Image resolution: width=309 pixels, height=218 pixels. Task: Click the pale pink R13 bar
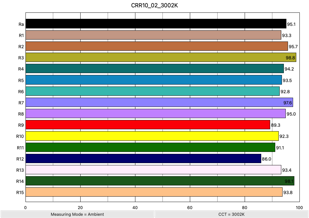pyautogui.click(x=153, y=170)
